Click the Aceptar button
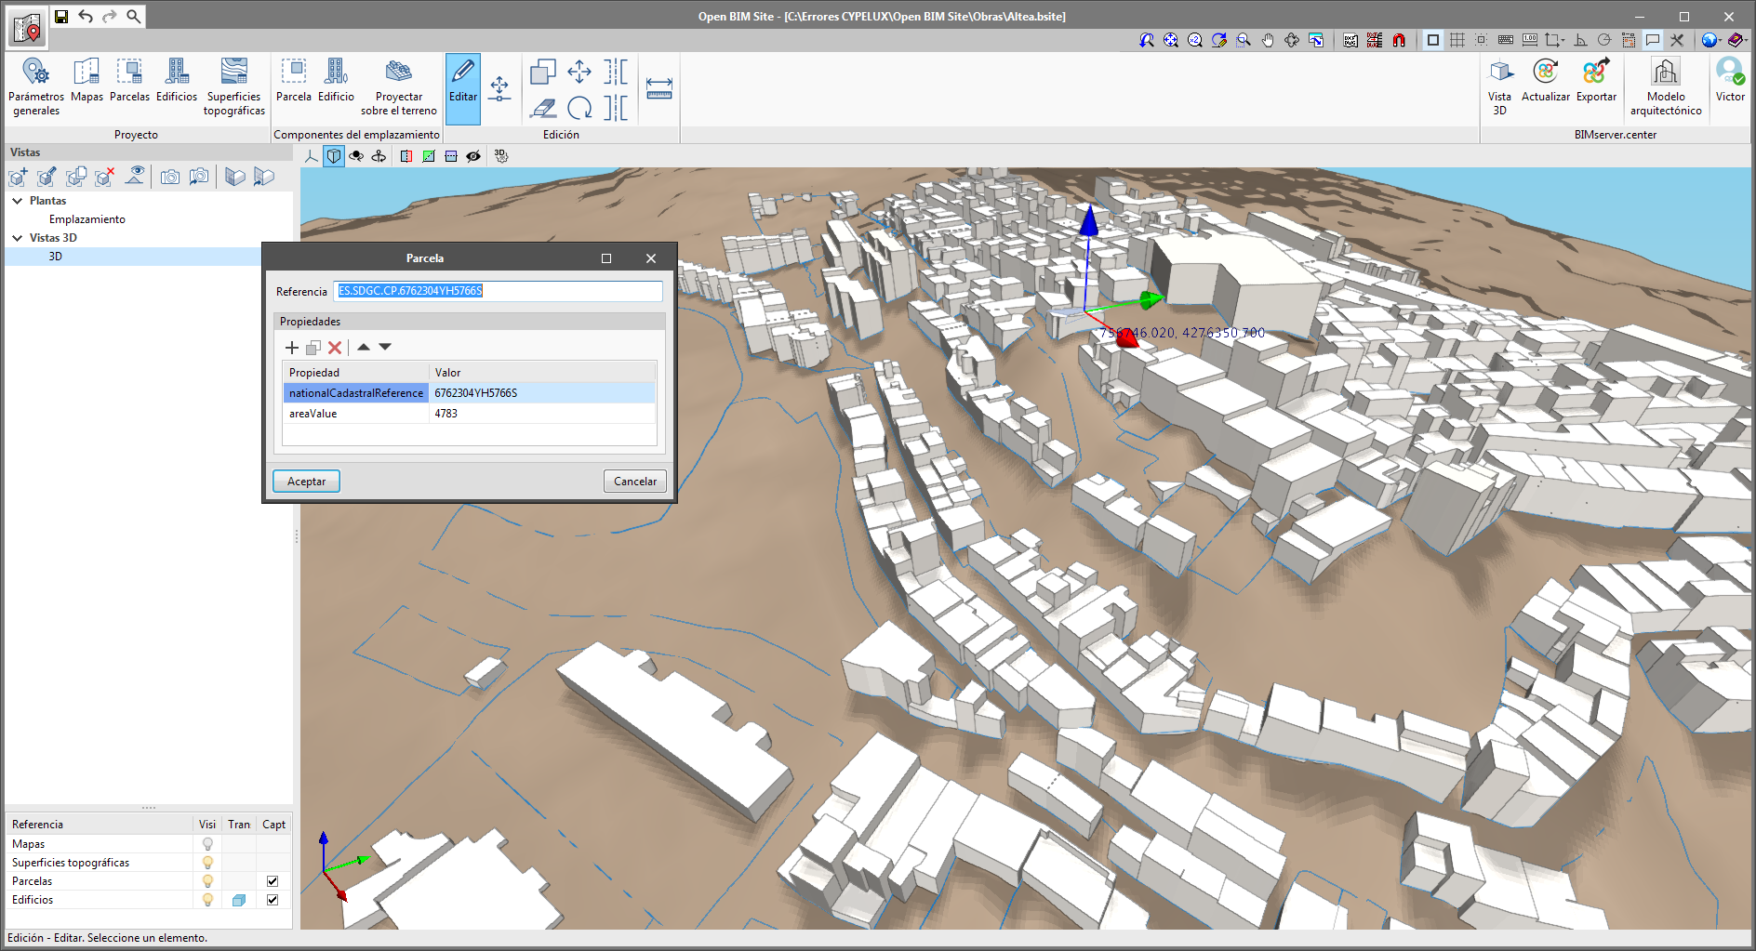The width and height of the screenshot is (1756, 951). coord(306,482)
